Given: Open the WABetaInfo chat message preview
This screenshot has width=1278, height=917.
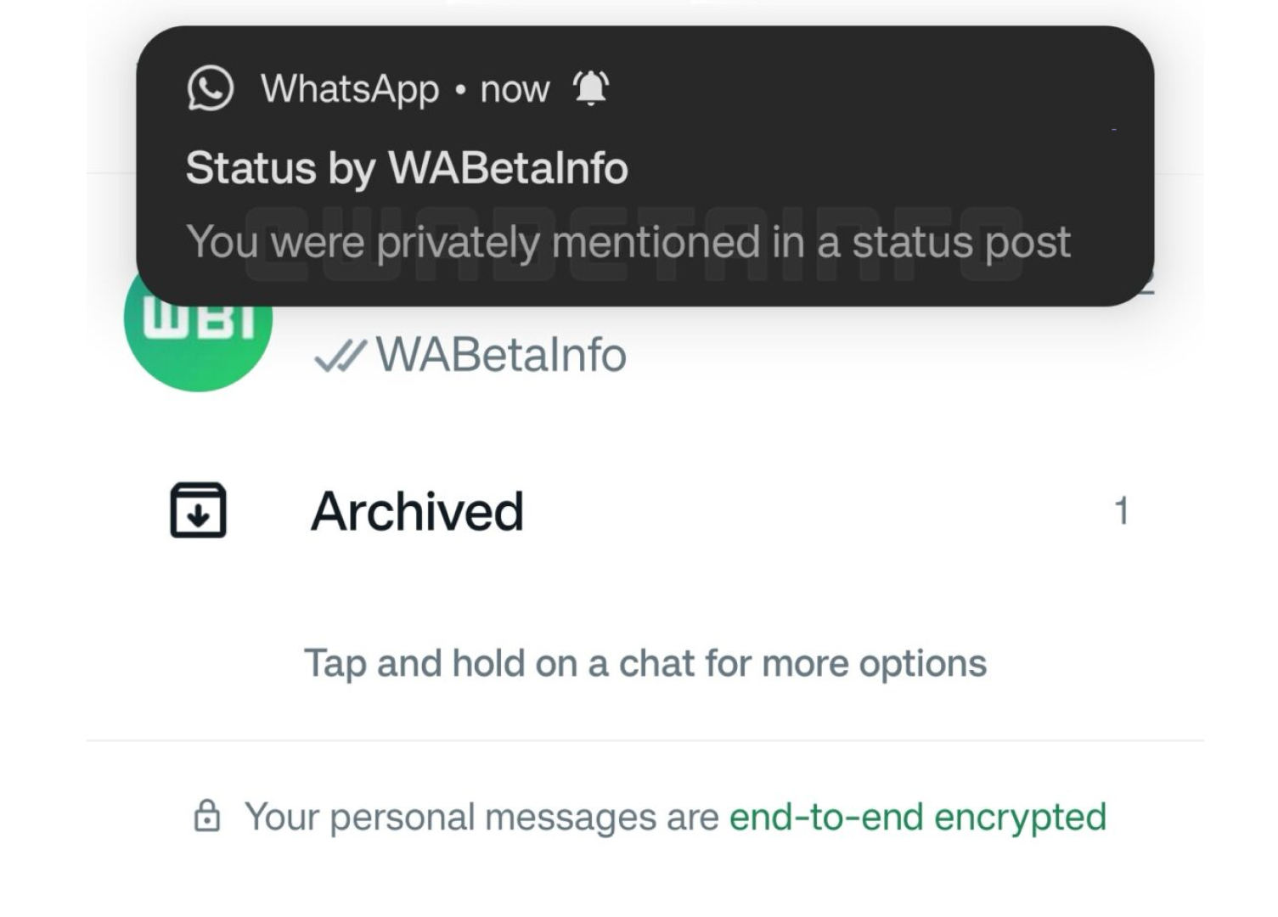Looking at the screenshot, I should click(x=501, y=355).
